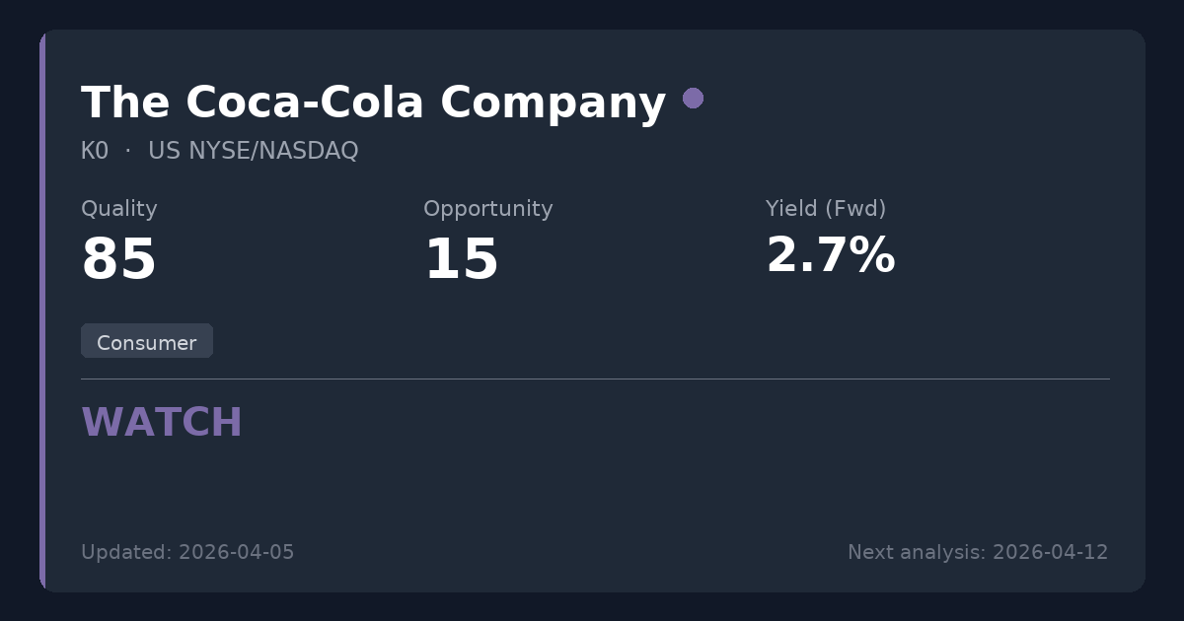Select the Opportunity score 15
Screen dimensions: 1184x621
tap(461, 260)
